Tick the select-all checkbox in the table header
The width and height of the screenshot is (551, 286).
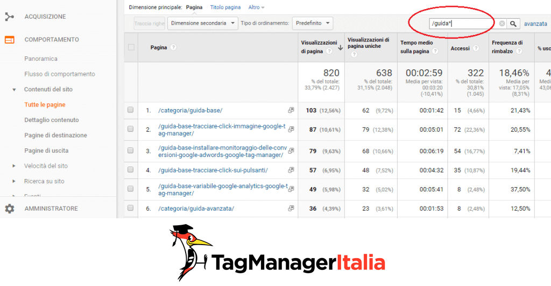point(131,47)
